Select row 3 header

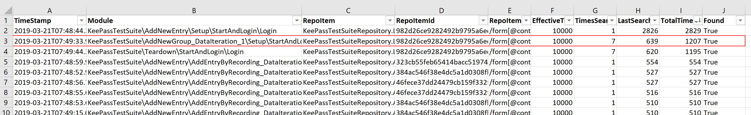tap(6, 41)
